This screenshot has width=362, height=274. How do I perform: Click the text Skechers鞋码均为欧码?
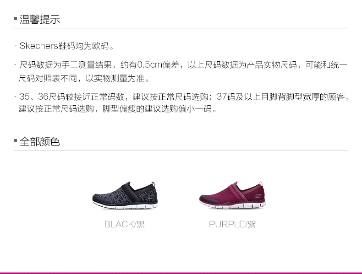pos(66,46)
